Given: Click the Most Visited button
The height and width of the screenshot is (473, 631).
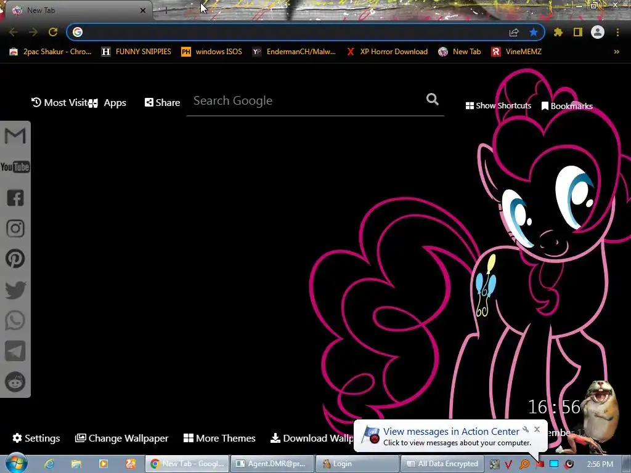Looking at the screenshot, I should [x=60, y=103].
